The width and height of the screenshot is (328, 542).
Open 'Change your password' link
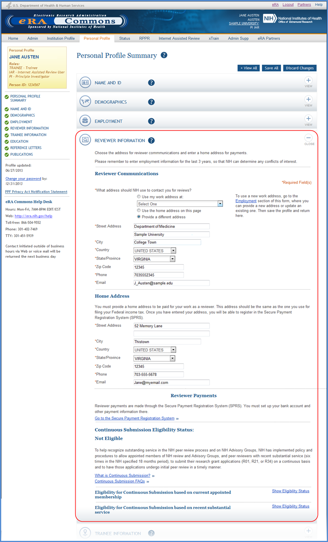(x=23, y=179)
